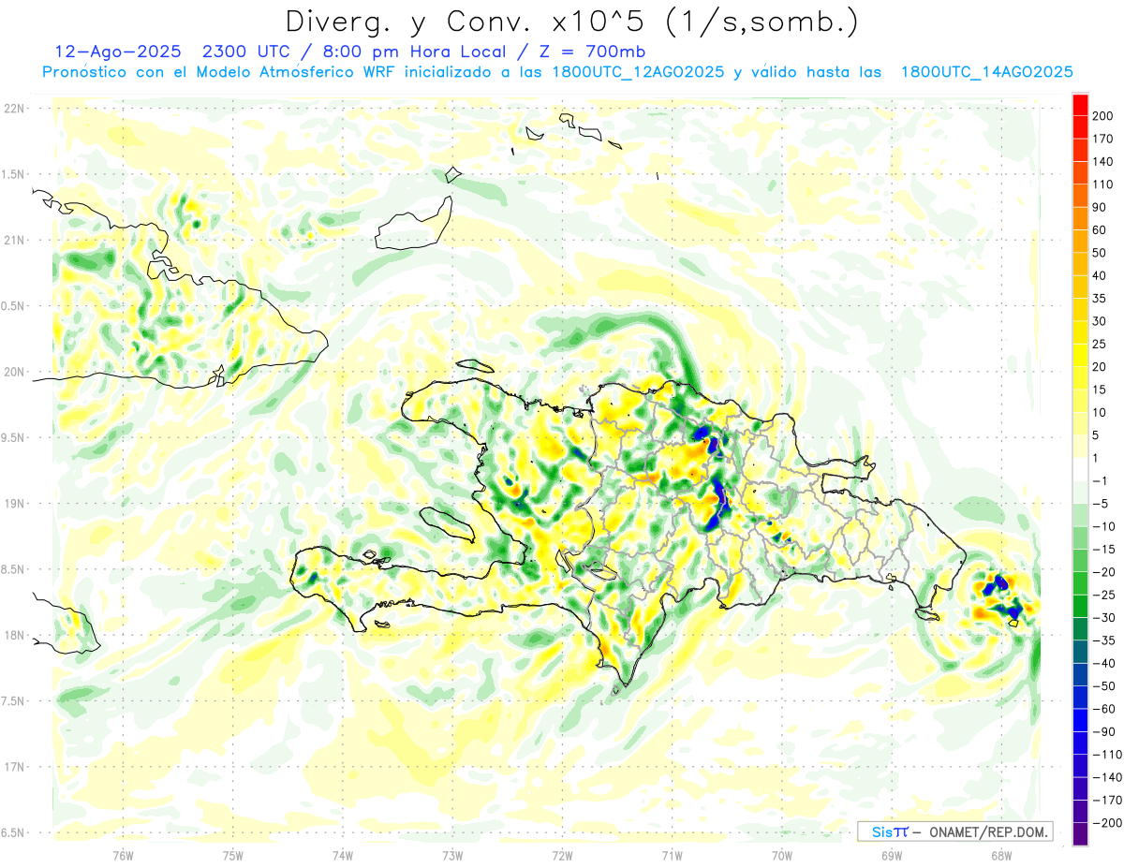This screenshot has width=1124, height=868.
Task: Click the '140' value on the color scale
Action: pos(1102,162)
